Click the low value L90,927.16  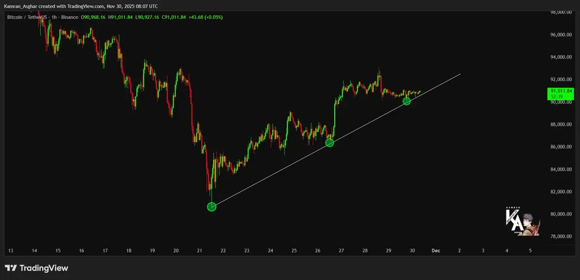tap(147, 17)
